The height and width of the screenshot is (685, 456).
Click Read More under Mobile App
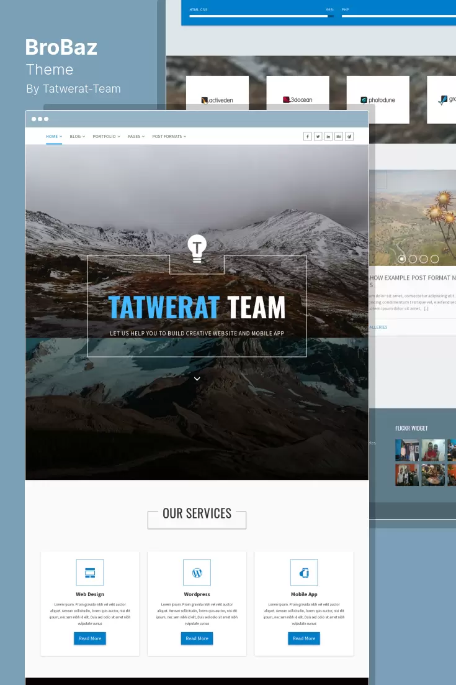304,638
